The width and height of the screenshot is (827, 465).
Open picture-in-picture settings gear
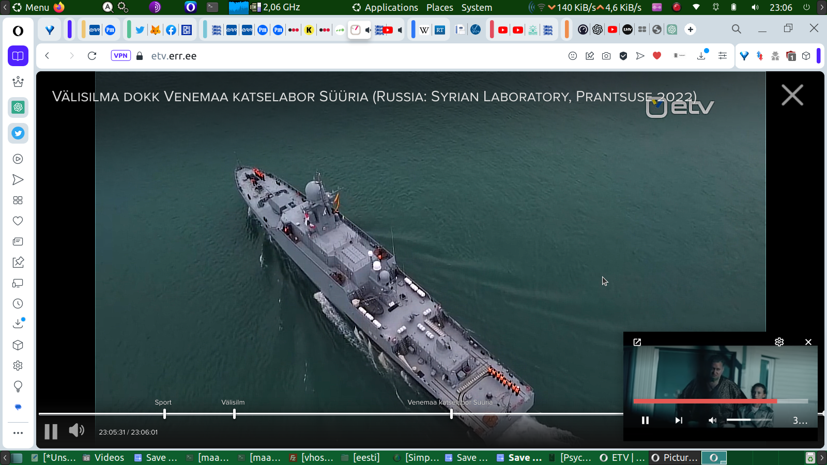click(779, 342)
